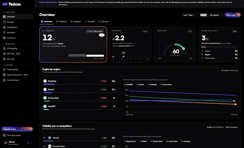The image size is (244, 148).
Task: Toggle Aroma-Zone legend chip
Action: tap(172, 141)
